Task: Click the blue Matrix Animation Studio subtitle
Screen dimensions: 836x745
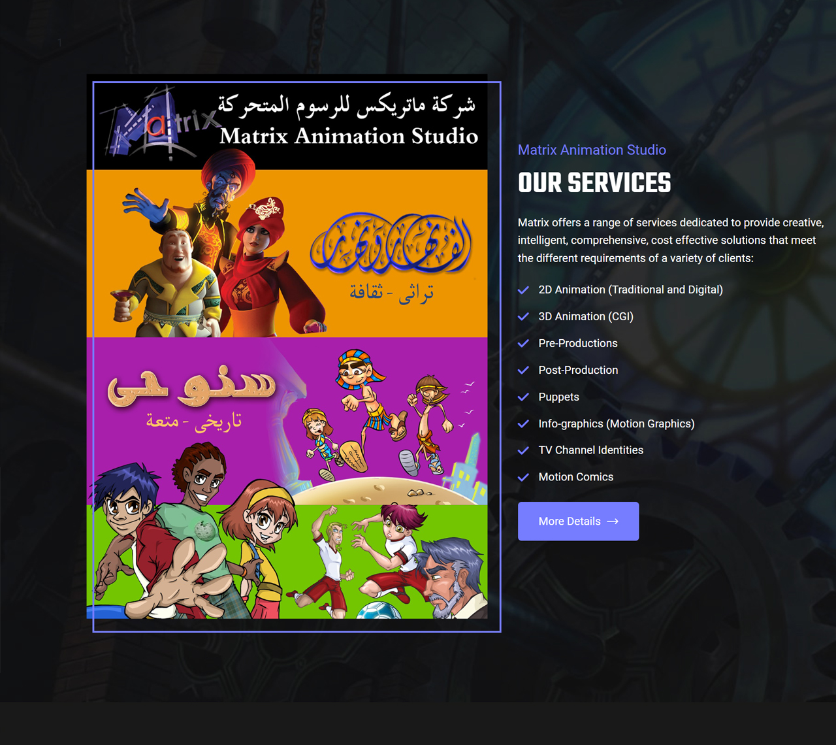Action: (592, 150)
